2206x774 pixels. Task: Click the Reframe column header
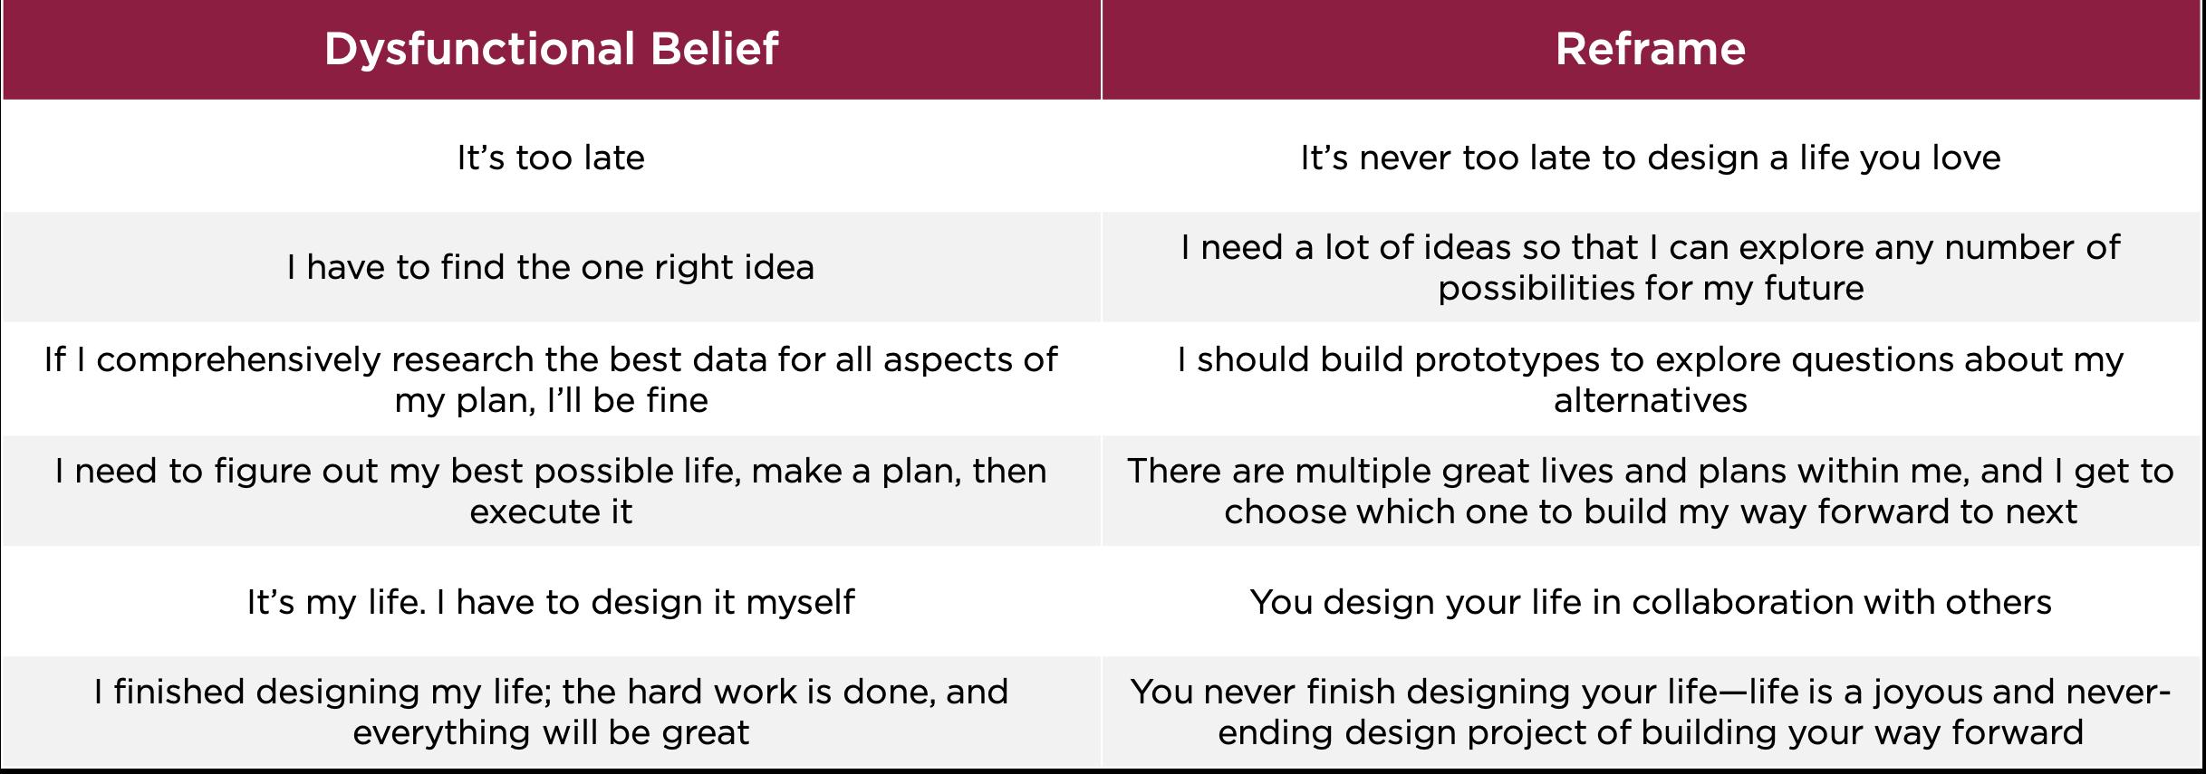pos(1652,50)
